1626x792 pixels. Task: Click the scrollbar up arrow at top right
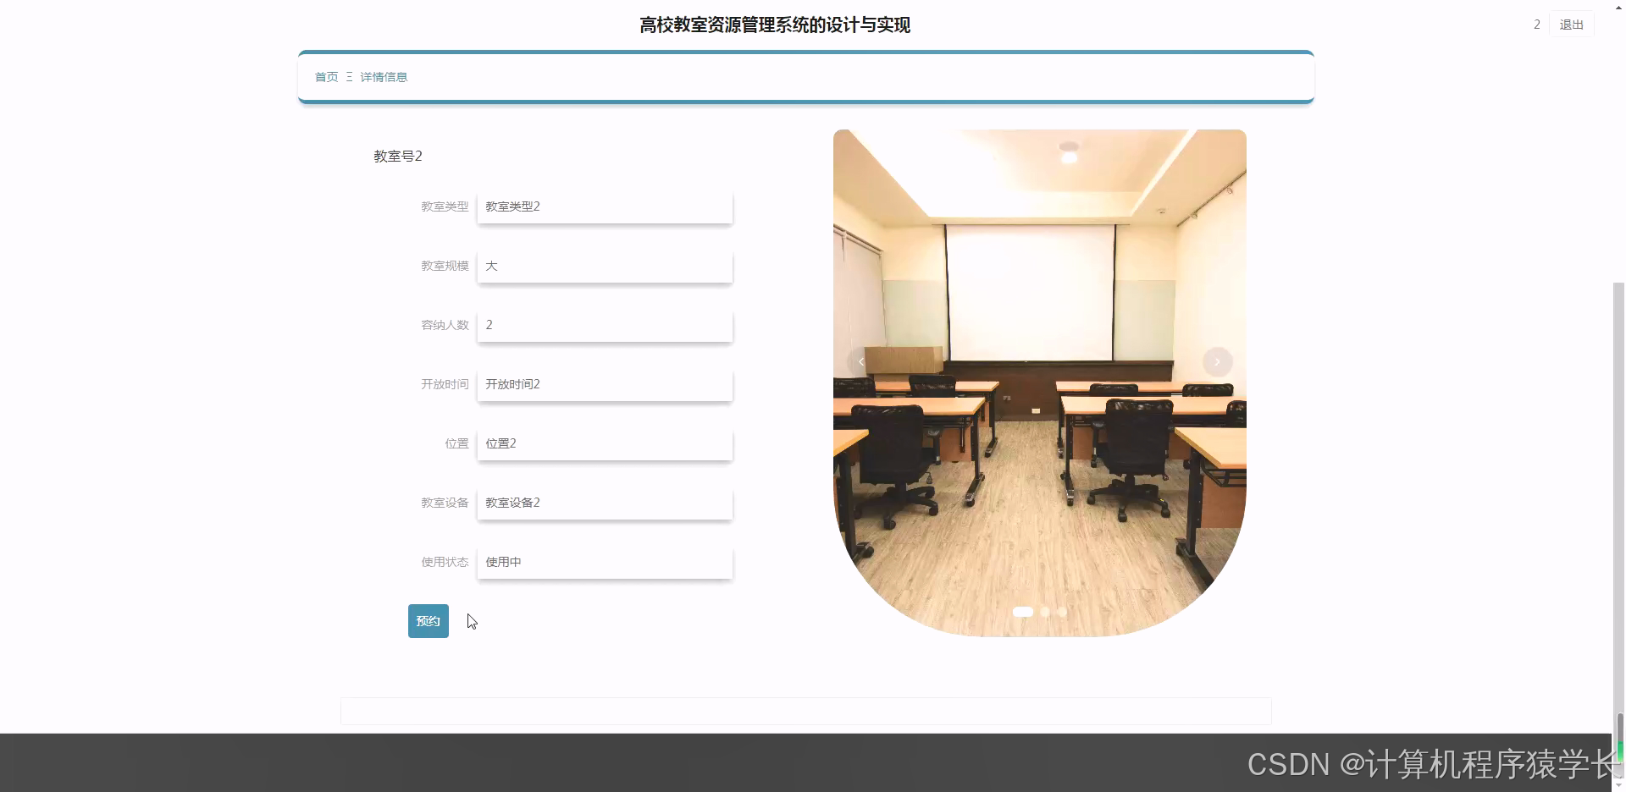point(1618,7)
